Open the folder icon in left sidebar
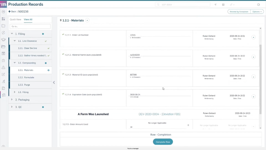The height and width of the screenshot is (150, 266). tap(4, 26)
